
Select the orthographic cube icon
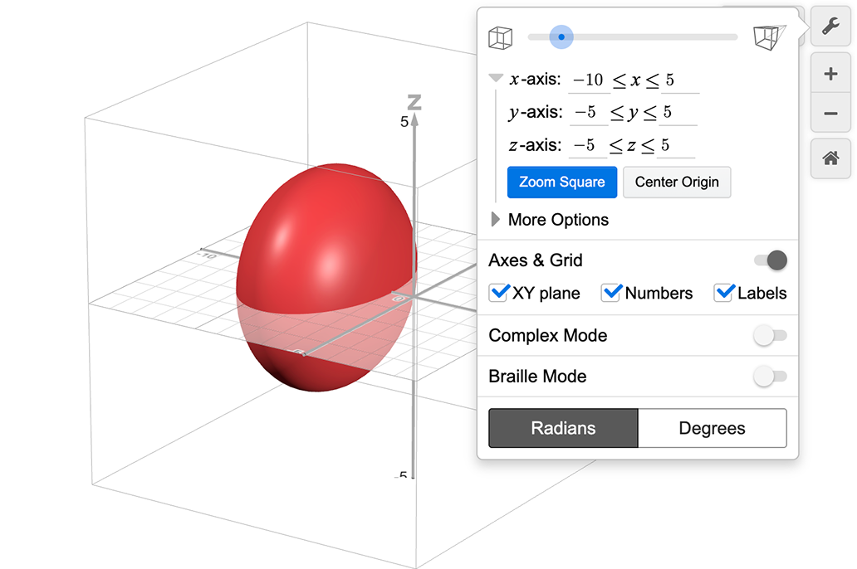coord(500,37)
